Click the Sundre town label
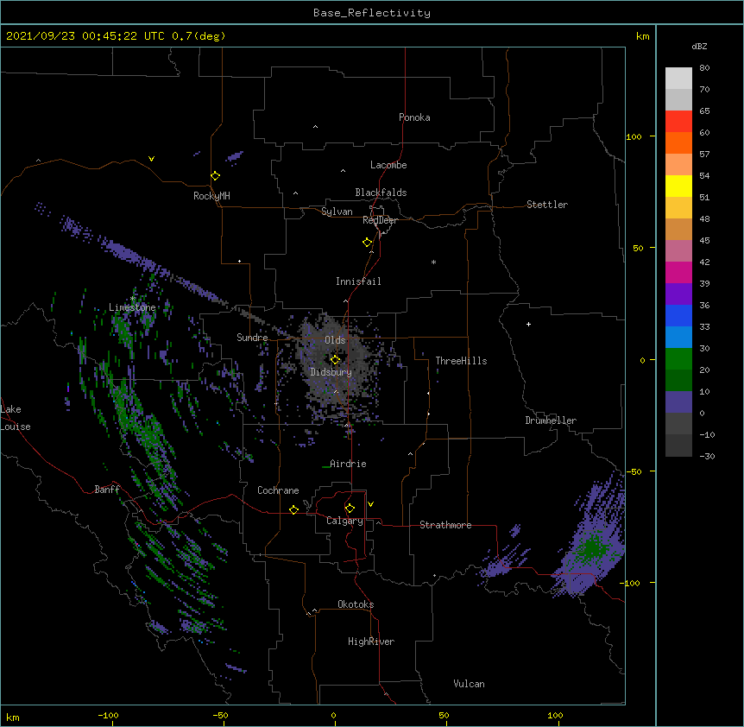Screen dimensions: 744x727 [252, 338]
